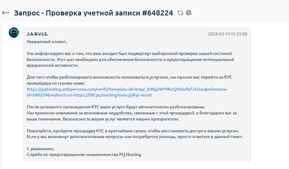Select the line starting "Мы приносим извинения"
Image resolution: width=289 pixels, height=169 pixels.
click(x=132, y=113)
